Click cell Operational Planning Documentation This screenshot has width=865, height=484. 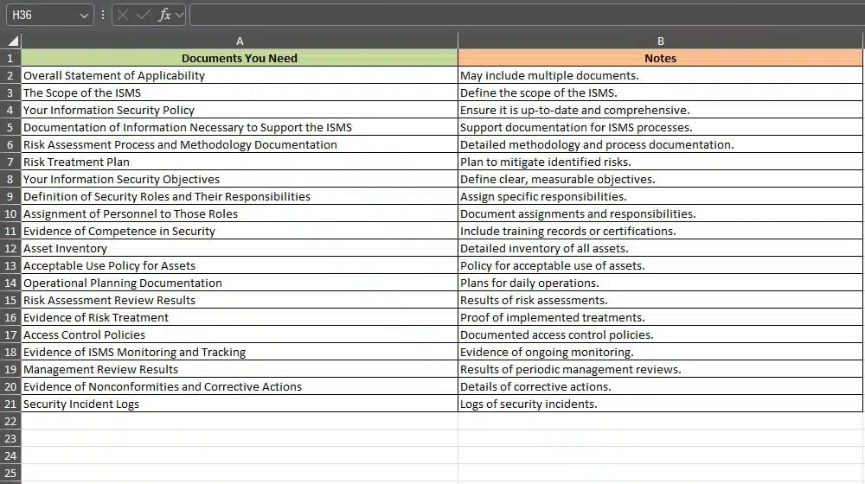click(240, 283)
